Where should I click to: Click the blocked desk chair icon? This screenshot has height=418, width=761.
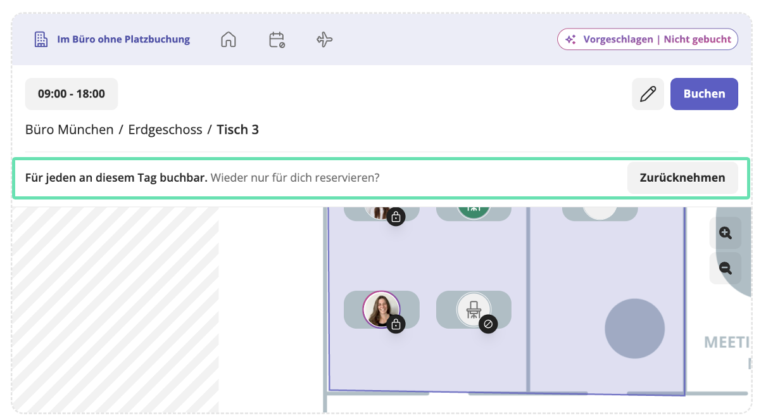473,309
